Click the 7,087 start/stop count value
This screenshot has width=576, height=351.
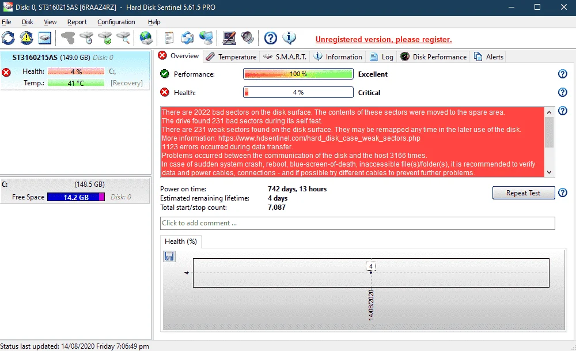[276, 207]
